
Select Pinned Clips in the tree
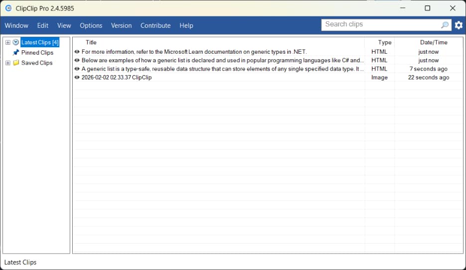(37, 53)
